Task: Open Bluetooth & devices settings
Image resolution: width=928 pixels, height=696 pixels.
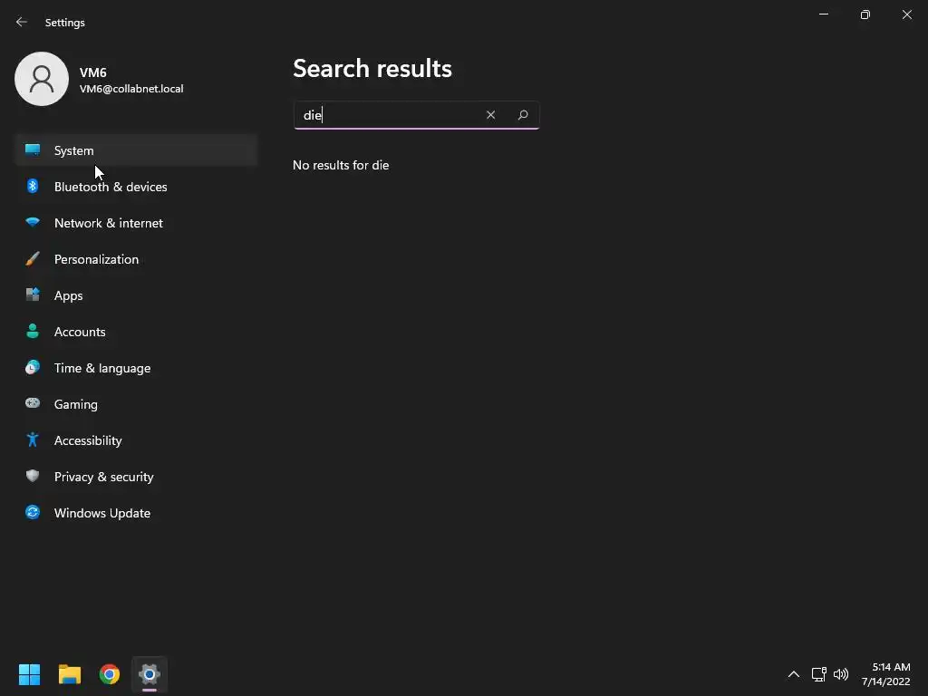Action: 111,187
